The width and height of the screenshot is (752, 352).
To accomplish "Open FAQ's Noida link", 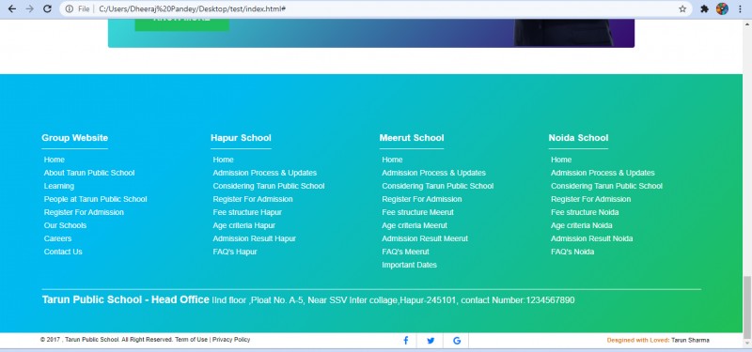I will click(x=572, y=252).
